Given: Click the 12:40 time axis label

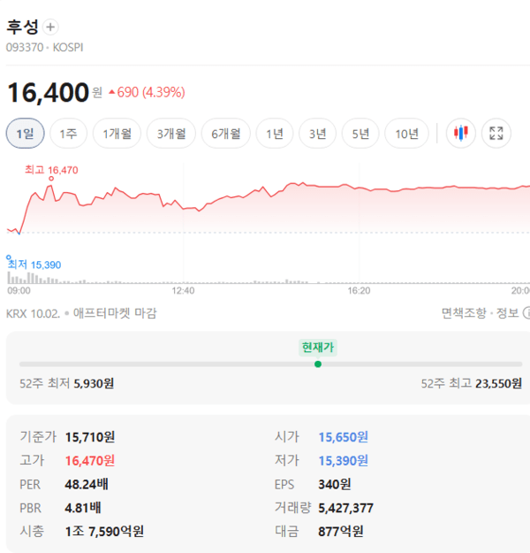Looking at the screenshot, I should (x=183, y=291).
